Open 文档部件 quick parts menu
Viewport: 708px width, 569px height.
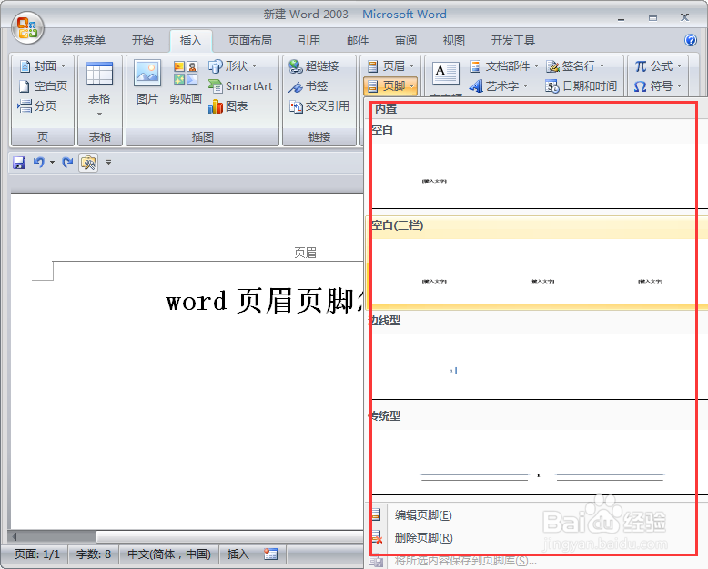(x=504, y=66)
